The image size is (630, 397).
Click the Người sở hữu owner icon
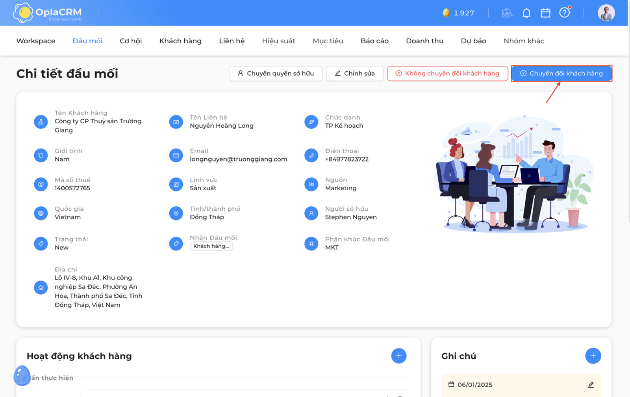pos(311,213)
